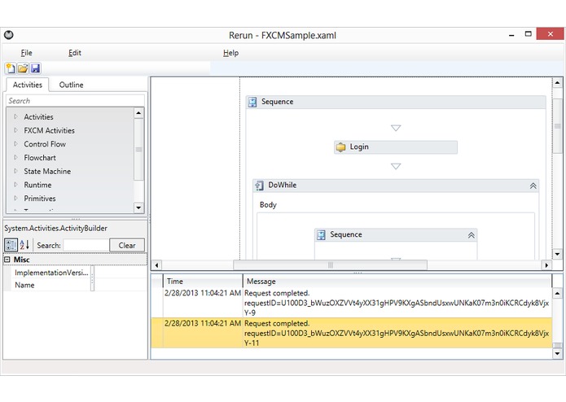Open the Edit menu
Screen dimensions: 566x402
coord(75,53)
